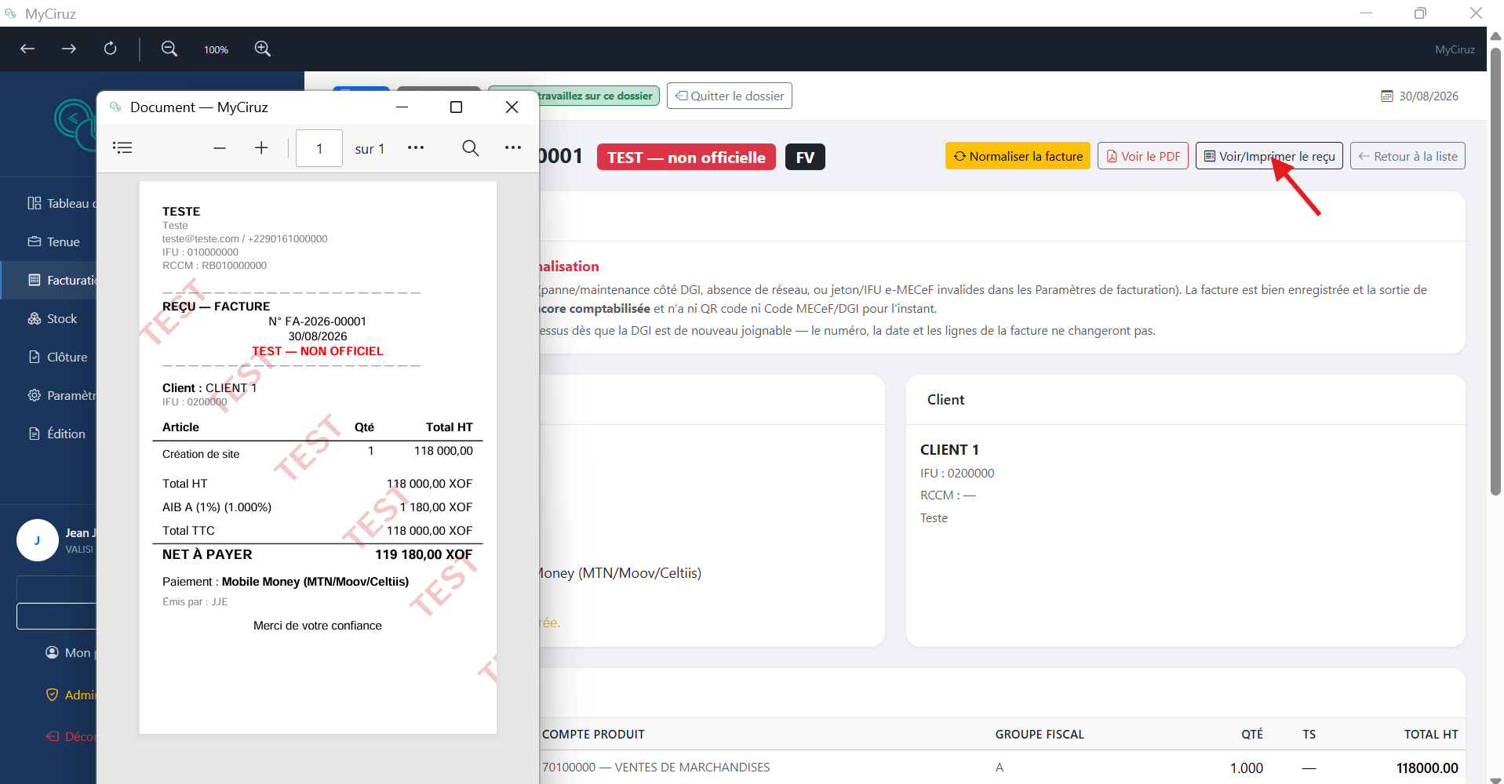The height and width of the screenshot is (784, 1504).
Task: Click the 'IFU : 0200000' text in Client card
Action: tap(957, 473)
